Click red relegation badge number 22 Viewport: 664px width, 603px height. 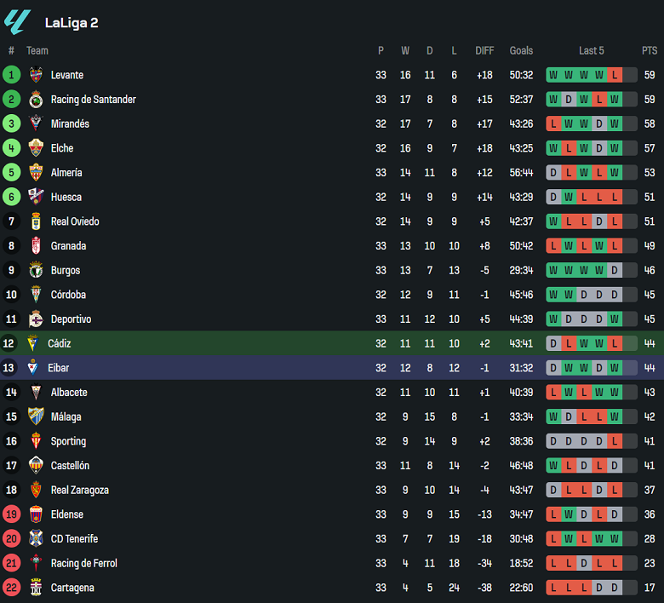[11, 588]
